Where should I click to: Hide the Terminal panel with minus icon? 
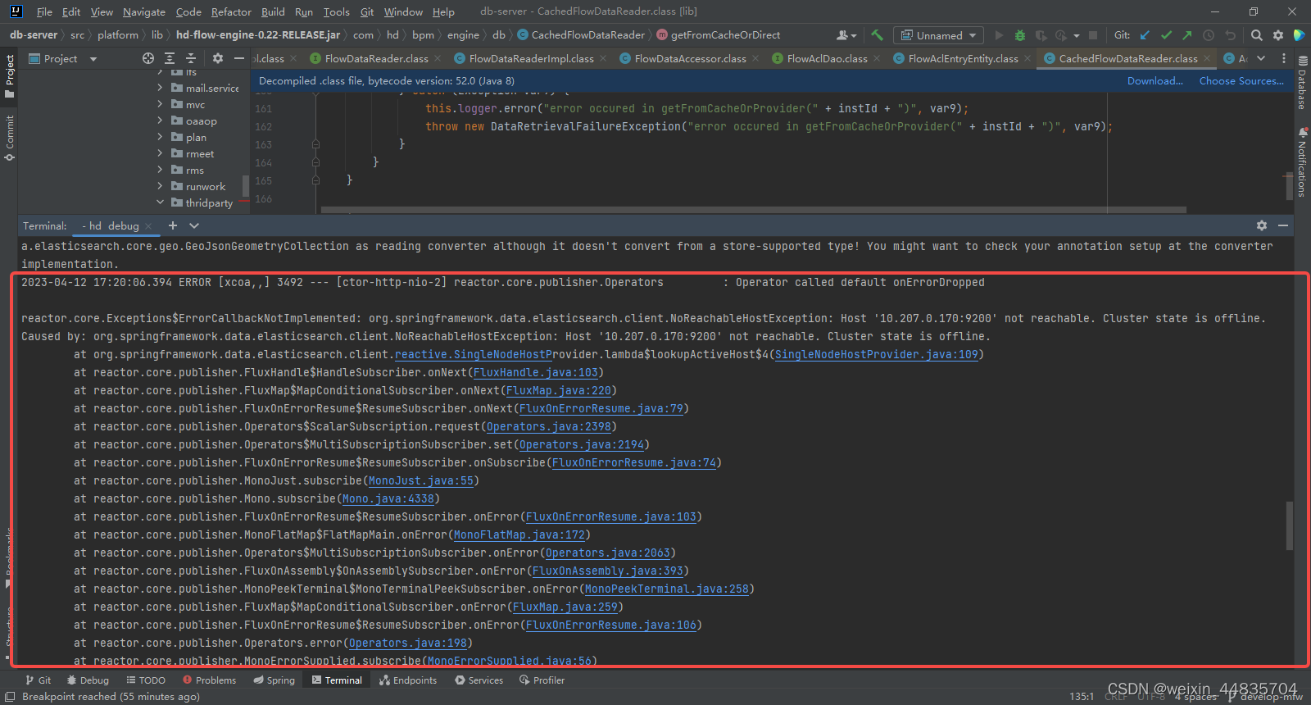1283,225
